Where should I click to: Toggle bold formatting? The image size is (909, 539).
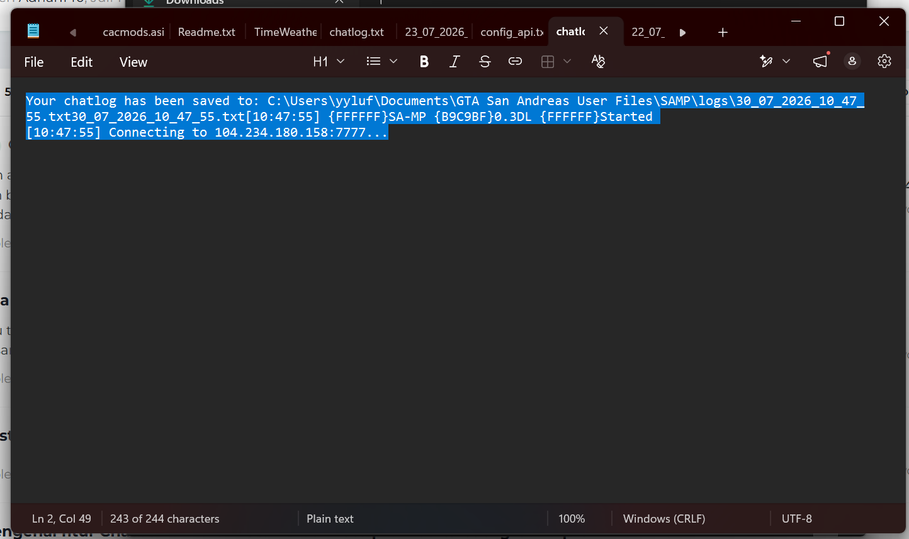[424, 61]
